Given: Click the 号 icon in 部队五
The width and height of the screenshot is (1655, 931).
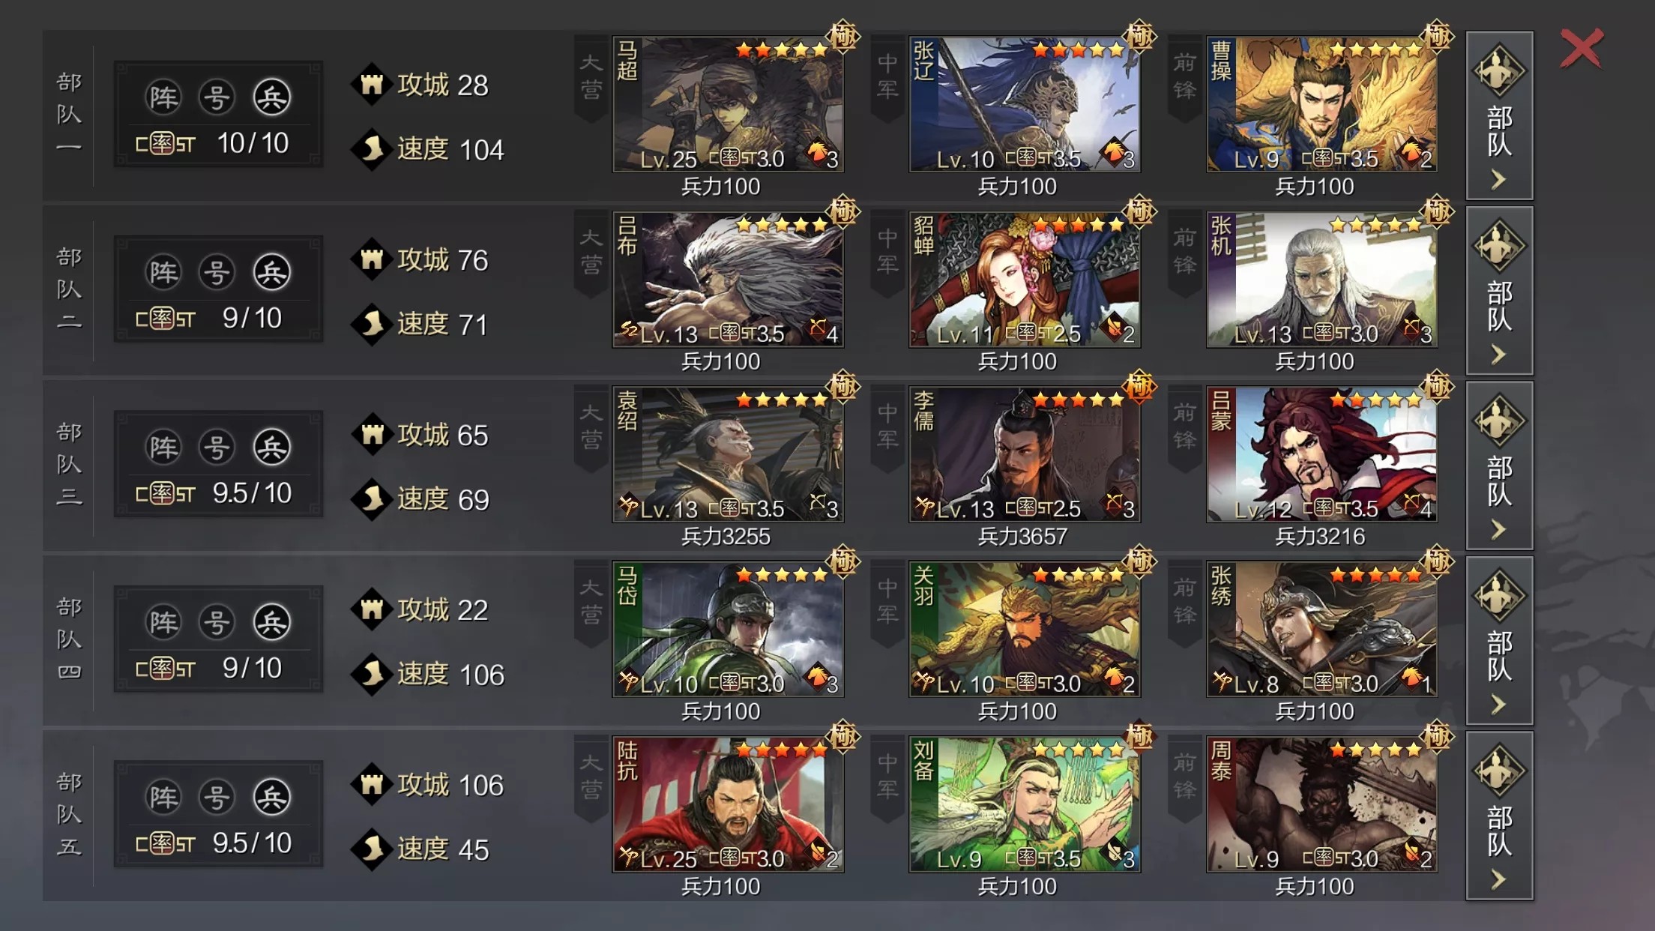Looking at the screenshot, I should pos(217,798).
